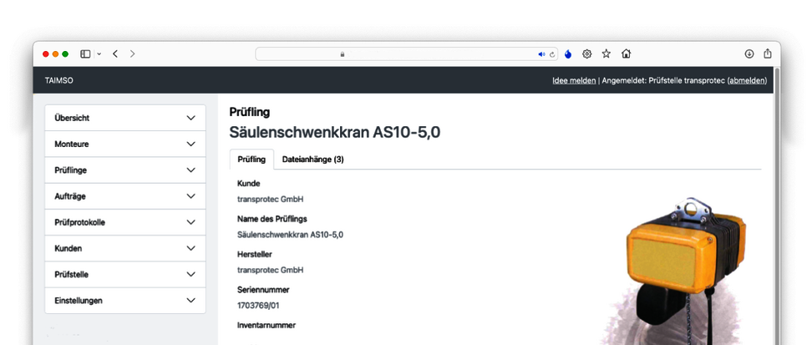Expand the Prüflinge menu section

tap(125, 170)
